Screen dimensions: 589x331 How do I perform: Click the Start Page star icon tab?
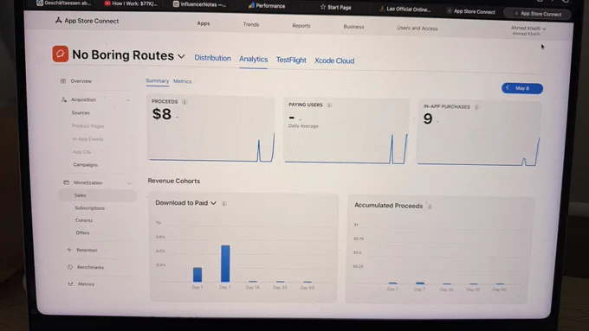coord(323,7)
